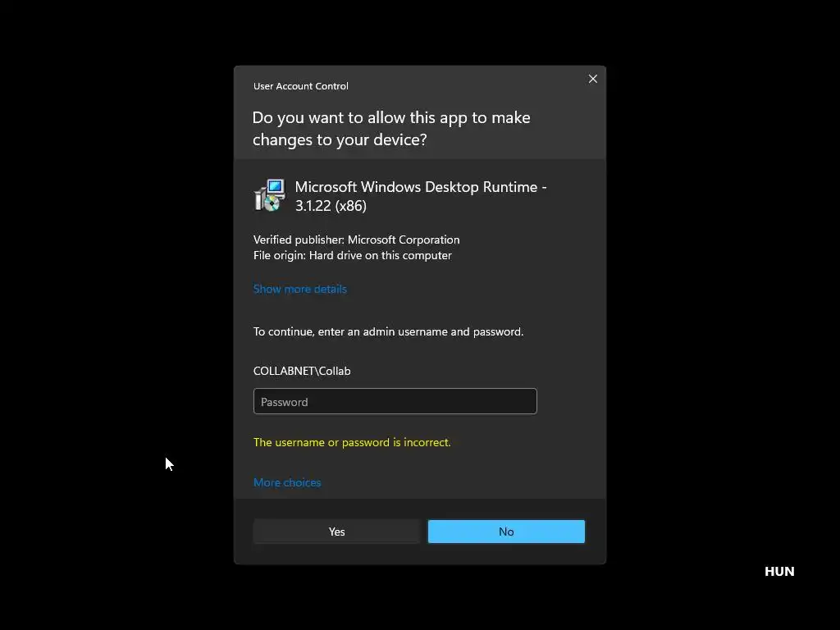This screenshot has height=630, width=840.
Task: Click the Verified publisher: Microsoft Corporation line
Action: [356, 240]
